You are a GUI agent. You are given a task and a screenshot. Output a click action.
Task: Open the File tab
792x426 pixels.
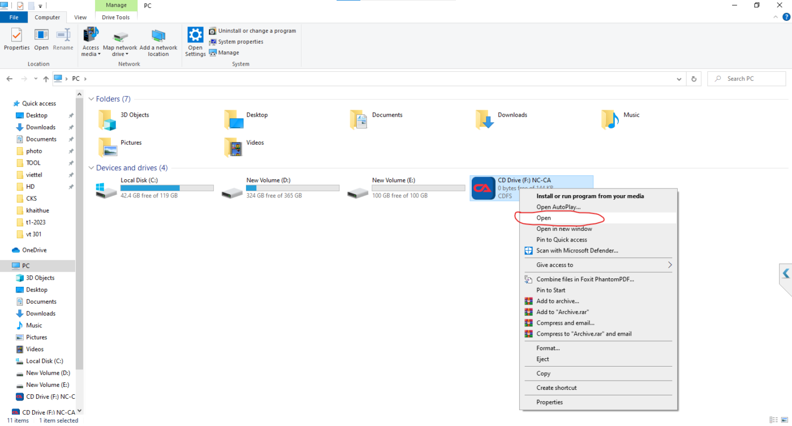pyautogui.click(x=14, y=18)
